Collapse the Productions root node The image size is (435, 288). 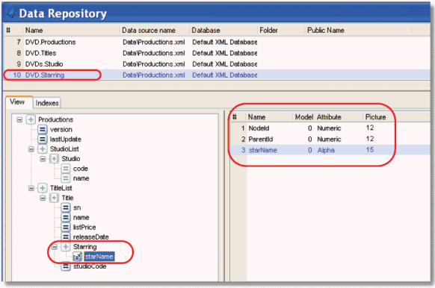click(19, 119)
